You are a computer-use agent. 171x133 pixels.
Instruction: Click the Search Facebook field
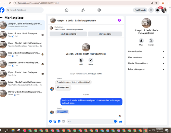point(25,10)
